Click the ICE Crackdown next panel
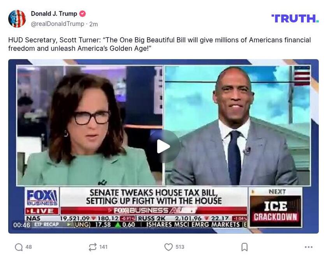 (276, 207)
